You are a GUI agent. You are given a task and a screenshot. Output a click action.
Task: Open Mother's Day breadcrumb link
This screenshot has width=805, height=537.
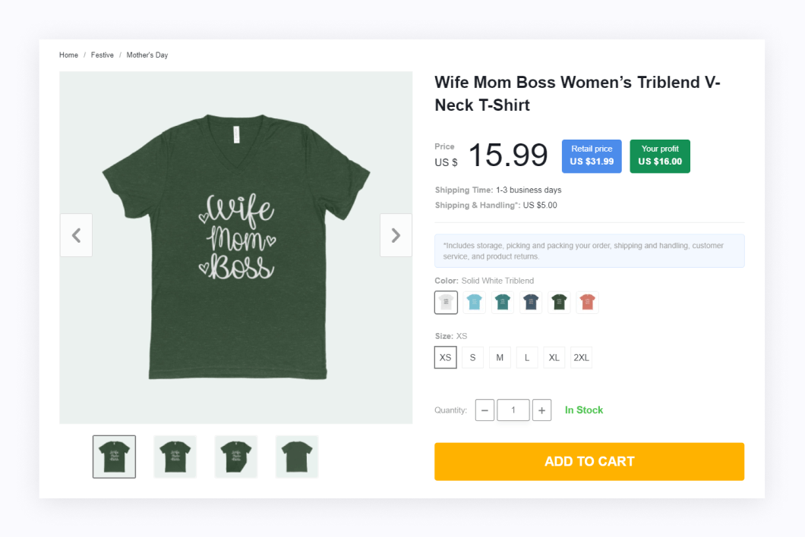pyautogui.click(x=147, y=55)
